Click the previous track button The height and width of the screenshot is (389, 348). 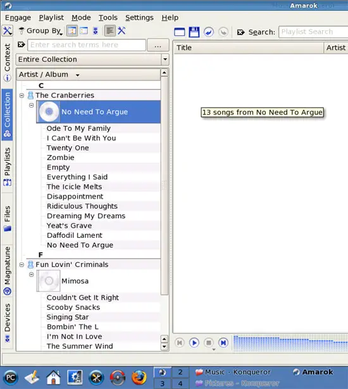[180, 343]
